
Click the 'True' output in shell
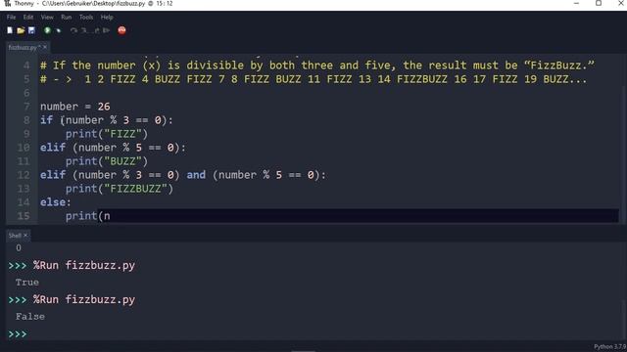click(x=27, y=283)
